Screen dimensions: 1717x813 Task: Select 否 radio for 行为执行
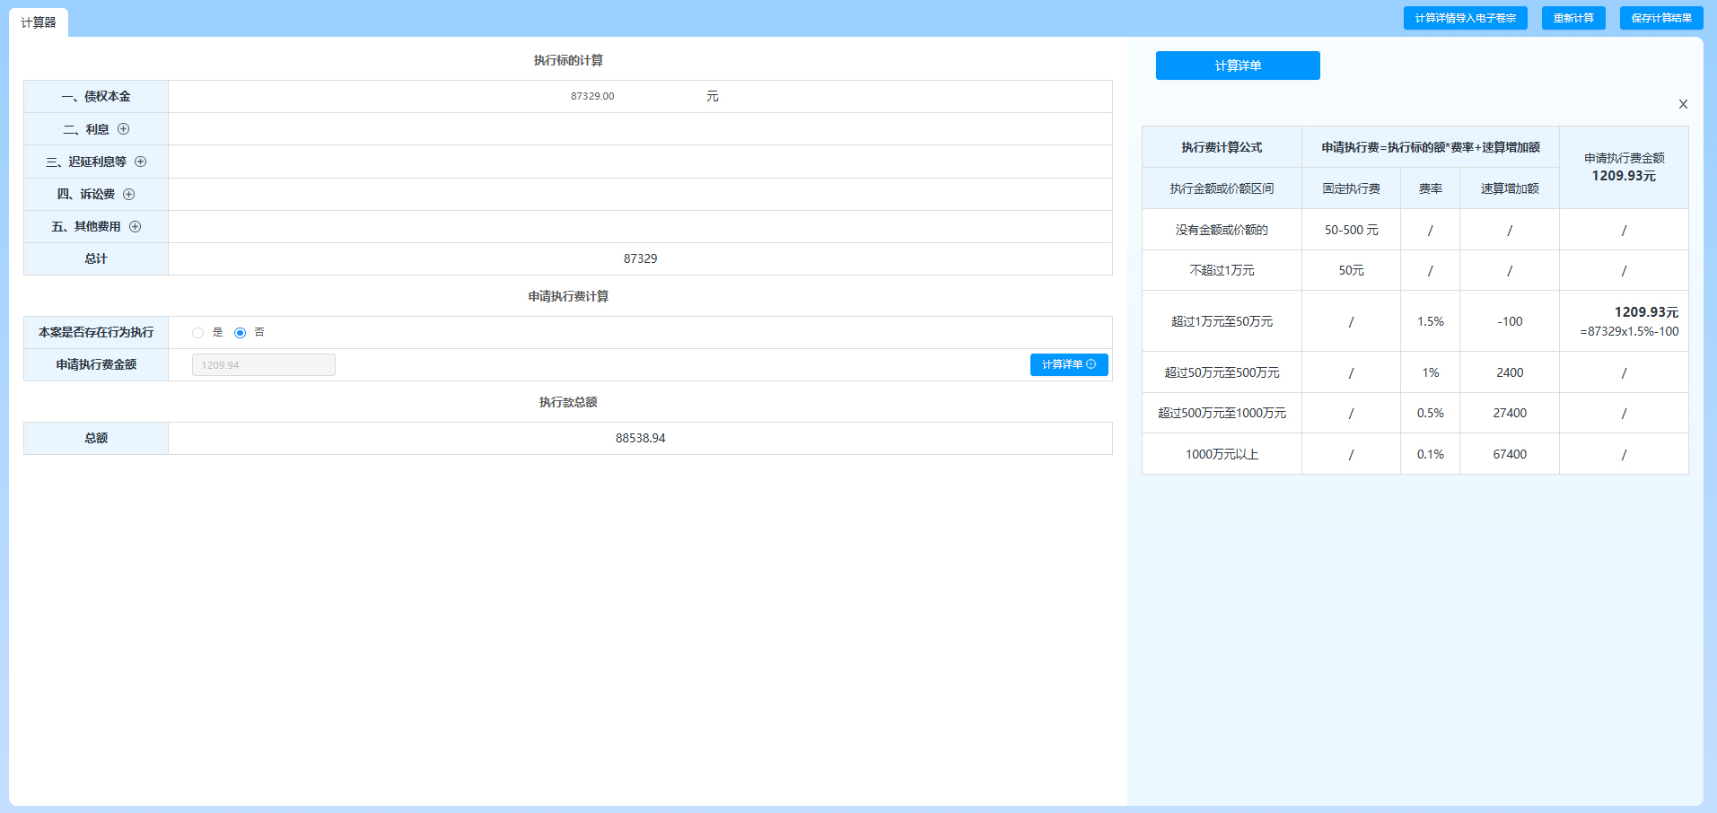[240, 333]
